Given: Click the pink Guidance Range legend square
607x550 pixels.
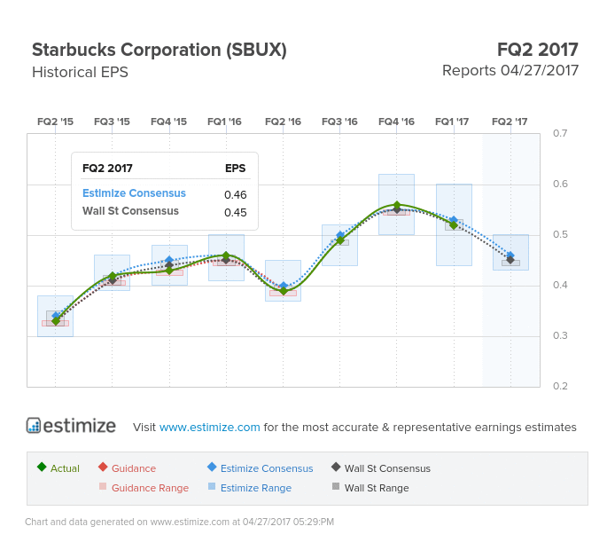Looking at the screenshot, I should coord(103,486).
